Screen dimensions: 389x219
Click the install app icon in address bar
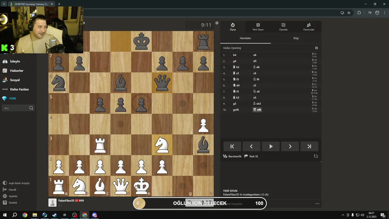342,13
